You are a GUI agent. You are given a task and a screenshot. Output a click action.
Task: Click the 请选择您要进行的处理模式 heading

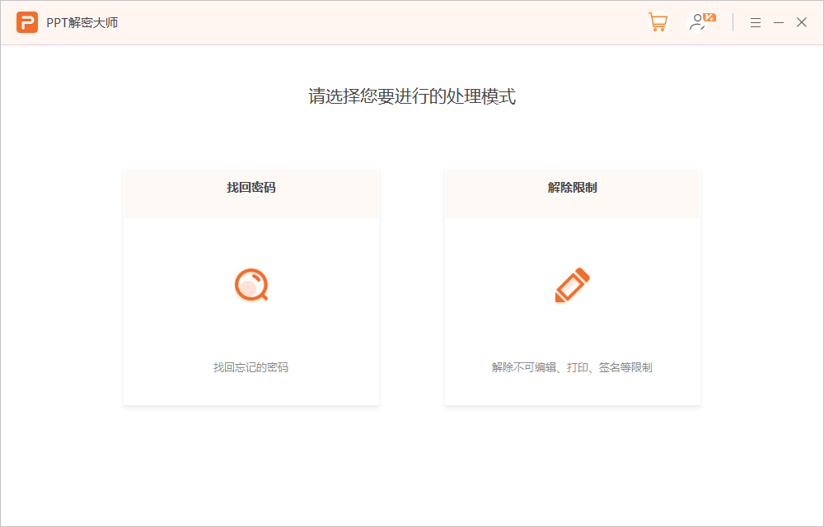click(412, 96)
